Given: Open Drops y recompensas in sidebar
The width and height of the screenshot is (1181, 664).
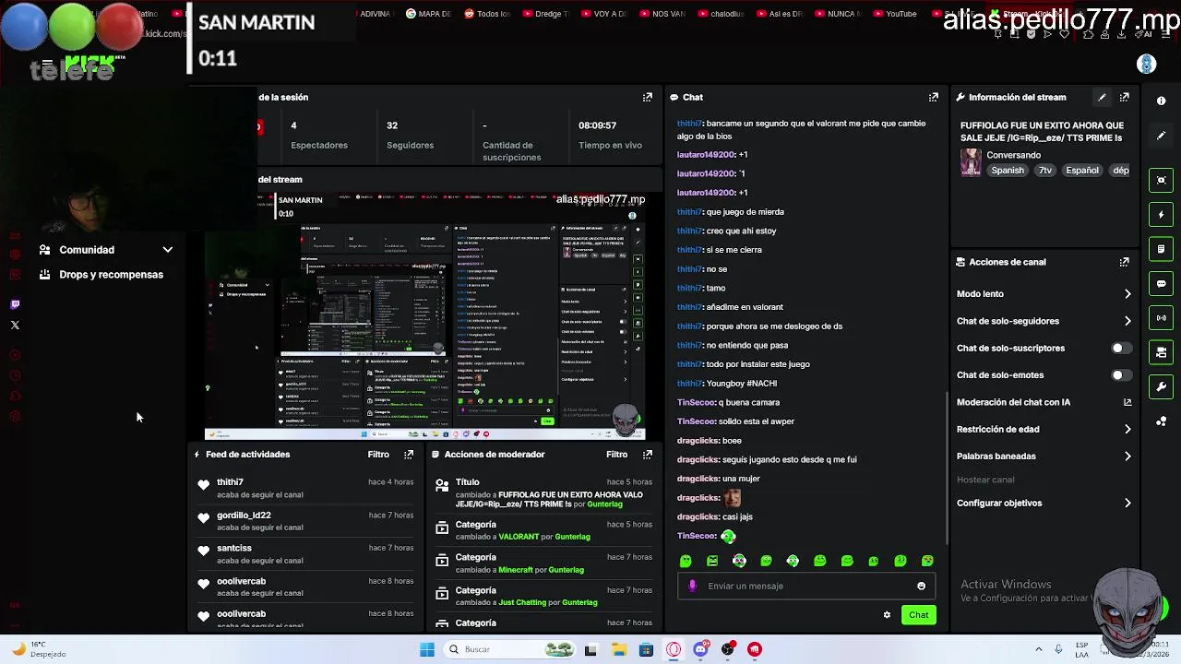Looking at the screenshot, I should point(111,275).
